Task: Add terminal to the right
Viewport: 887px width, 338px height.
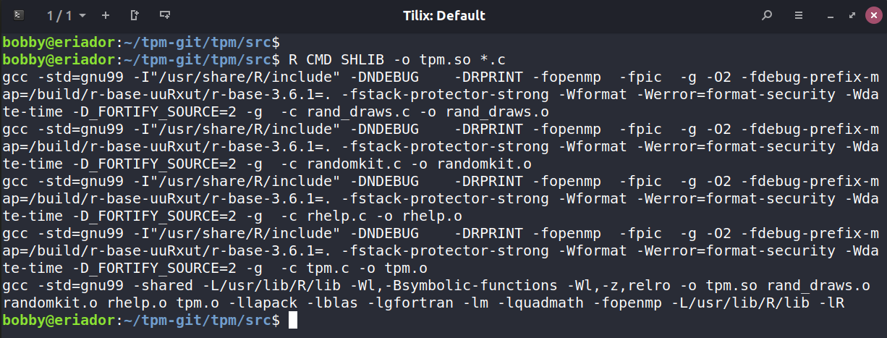Action: (135, 15)
